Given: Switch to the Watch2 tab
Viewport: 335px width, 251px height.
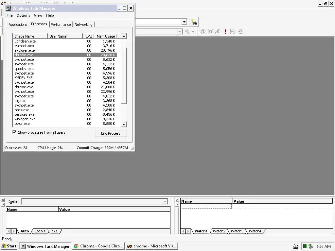Looking at the screenshot, I should tap(219, 231).
